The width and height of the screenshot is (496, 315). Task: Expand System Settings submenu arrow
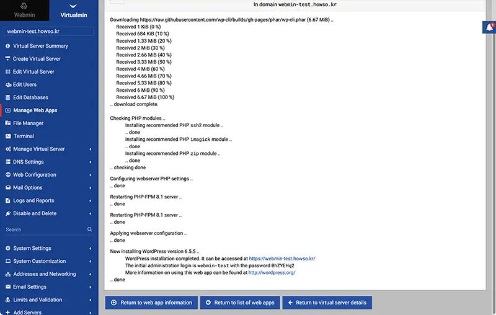91,249
